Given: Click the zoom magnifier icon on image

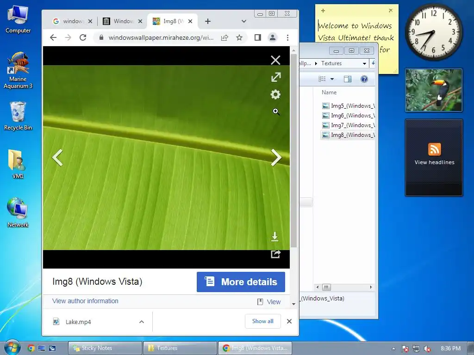Looking at the screenshot, I should pyautogui.click(x=276, y=112).
